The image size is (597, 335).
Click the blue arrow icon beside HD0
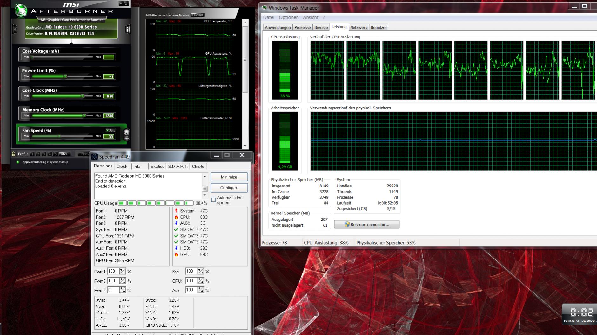176,248
